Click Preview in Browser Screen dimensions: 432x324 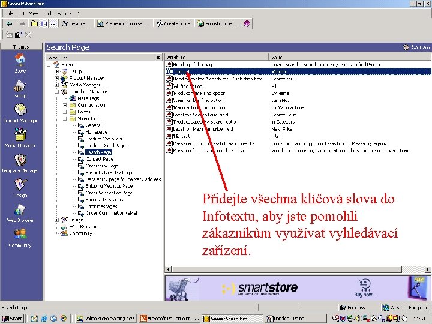point(122,23)
